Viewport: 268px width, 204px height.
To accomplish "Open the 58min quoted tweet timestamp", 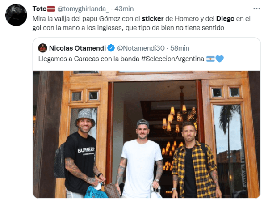I will (x=180, y=48).
